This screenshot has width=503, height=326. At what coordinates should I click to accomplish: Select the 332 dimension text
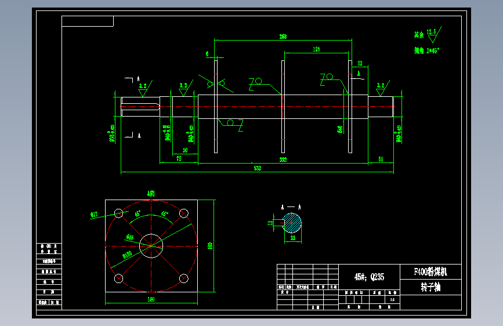(283, 160)
